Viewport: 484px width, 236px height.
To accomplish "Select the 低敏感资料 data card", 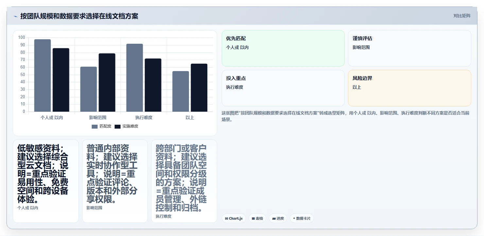I will click(x=46, y=181).
